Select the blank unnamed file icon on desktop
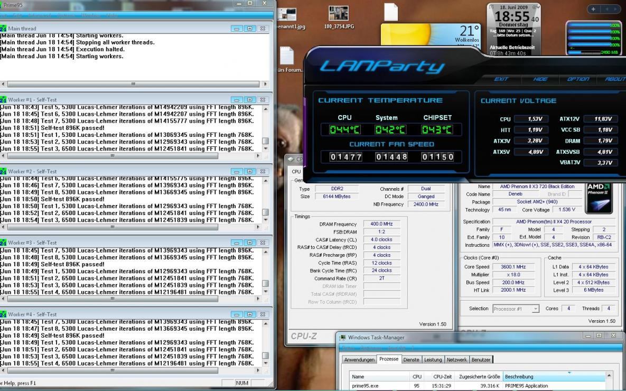The height and width of the screenshot is (391, 626). click(x=391, y=12)
